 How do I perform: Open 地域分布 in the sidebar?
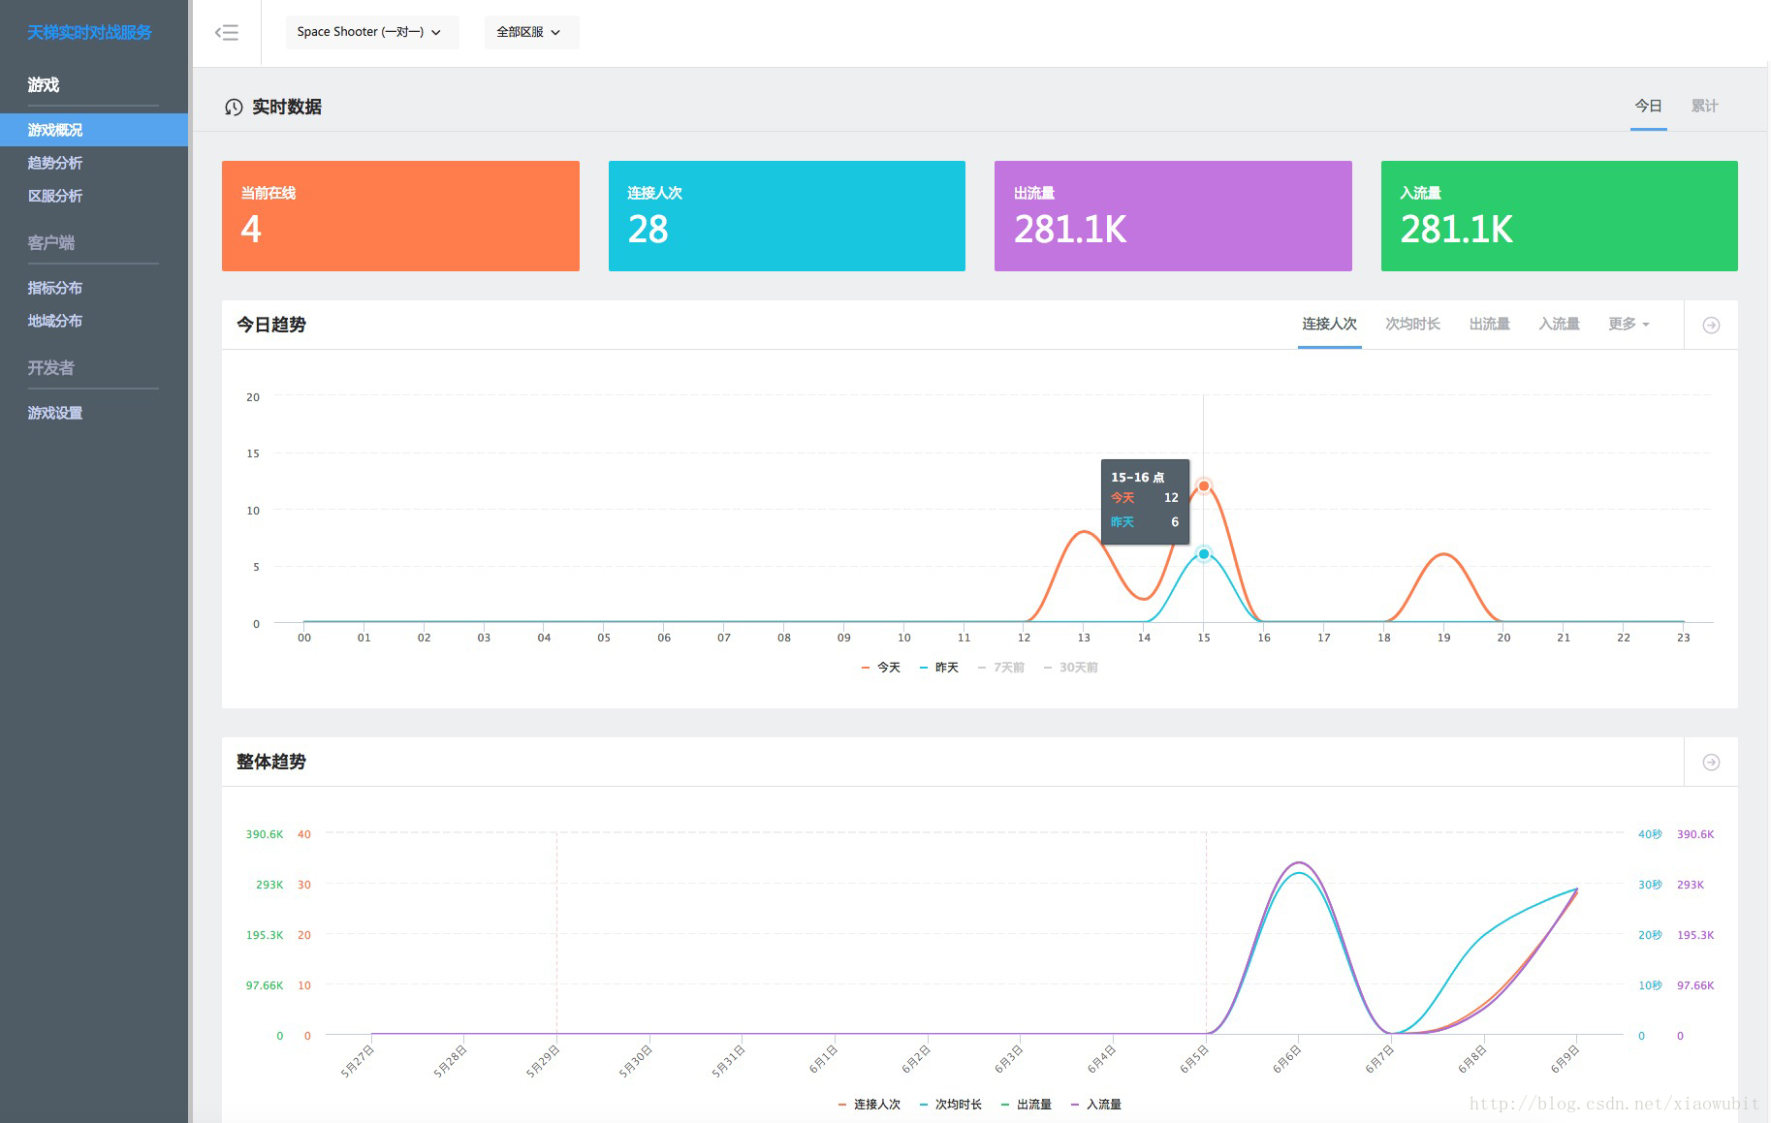click(x=55, y=321)
